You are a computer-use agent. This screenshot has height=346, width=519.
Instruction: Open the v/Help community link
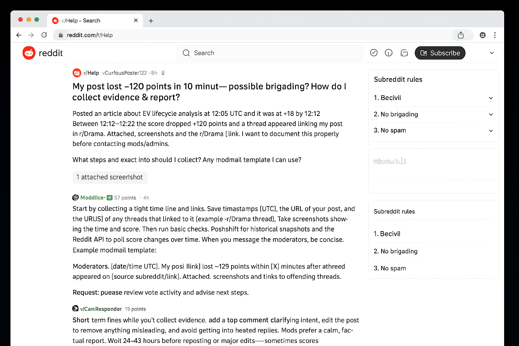tap(91, 73)
